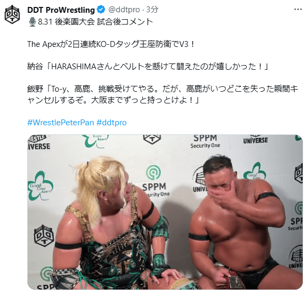
Task: Click the Wrestle Universe logo at the top of the photo
Action: (x=255, y=139)
